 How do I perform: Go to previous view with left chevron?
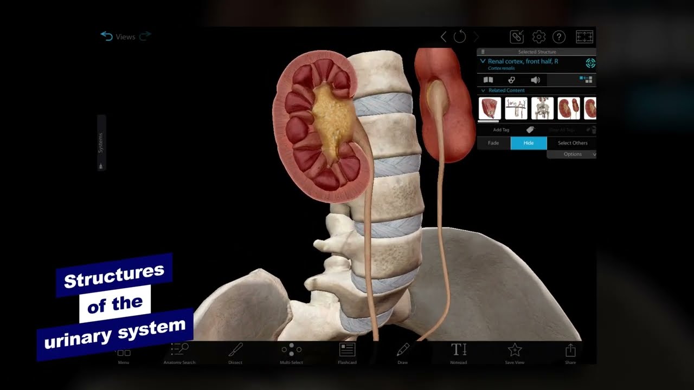(444, 37)
